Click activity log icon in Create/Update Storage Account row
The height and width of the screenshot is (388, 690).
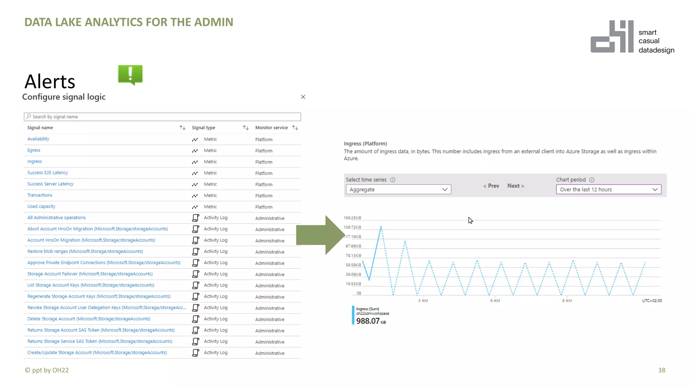[x=195, y=353]
